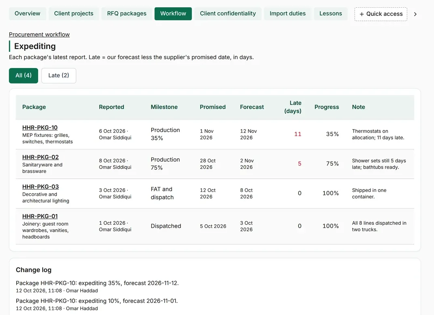
Task: Click change log entry 'expediting 35%, forecast 2026-11-12'
Action: [x=97, y=283]
